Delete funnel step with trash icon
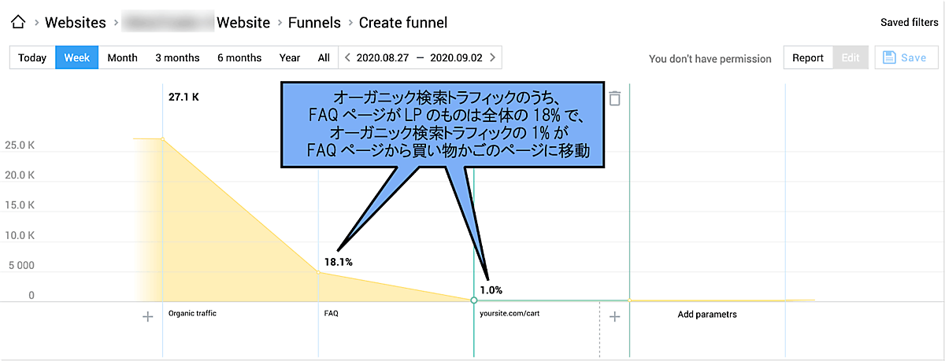This screenshot has width=945, height=361. [615, 98]
